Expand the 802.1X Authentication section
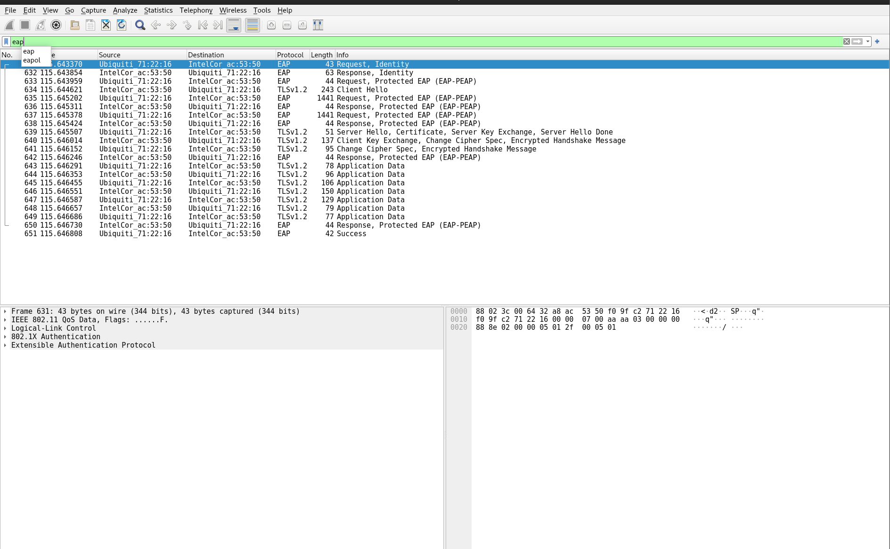The height and width of the screenshot is (549, 890). [x=5, y=337]
